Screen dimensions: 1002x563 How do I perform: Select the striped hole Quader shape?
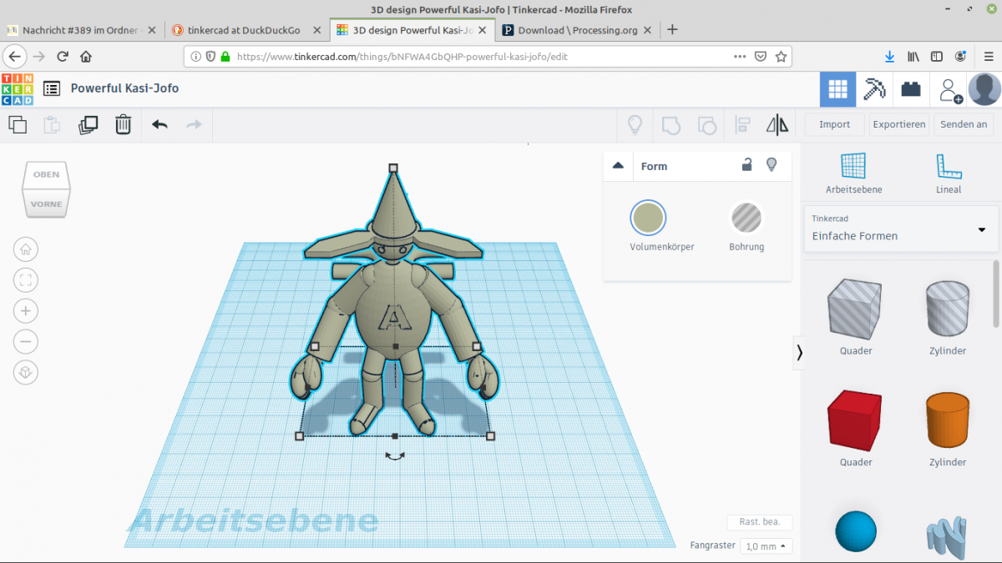(x=855, y=309)
